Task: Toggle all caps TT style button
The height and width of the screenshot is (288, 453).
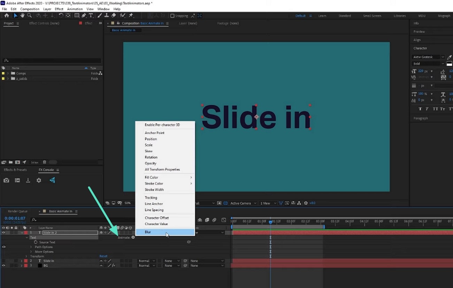Action: (435, 109)
